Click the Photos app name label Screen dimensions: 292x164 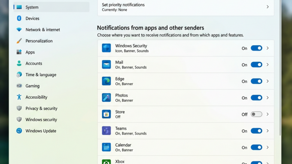pyautogui.click(x=121, y=95)
